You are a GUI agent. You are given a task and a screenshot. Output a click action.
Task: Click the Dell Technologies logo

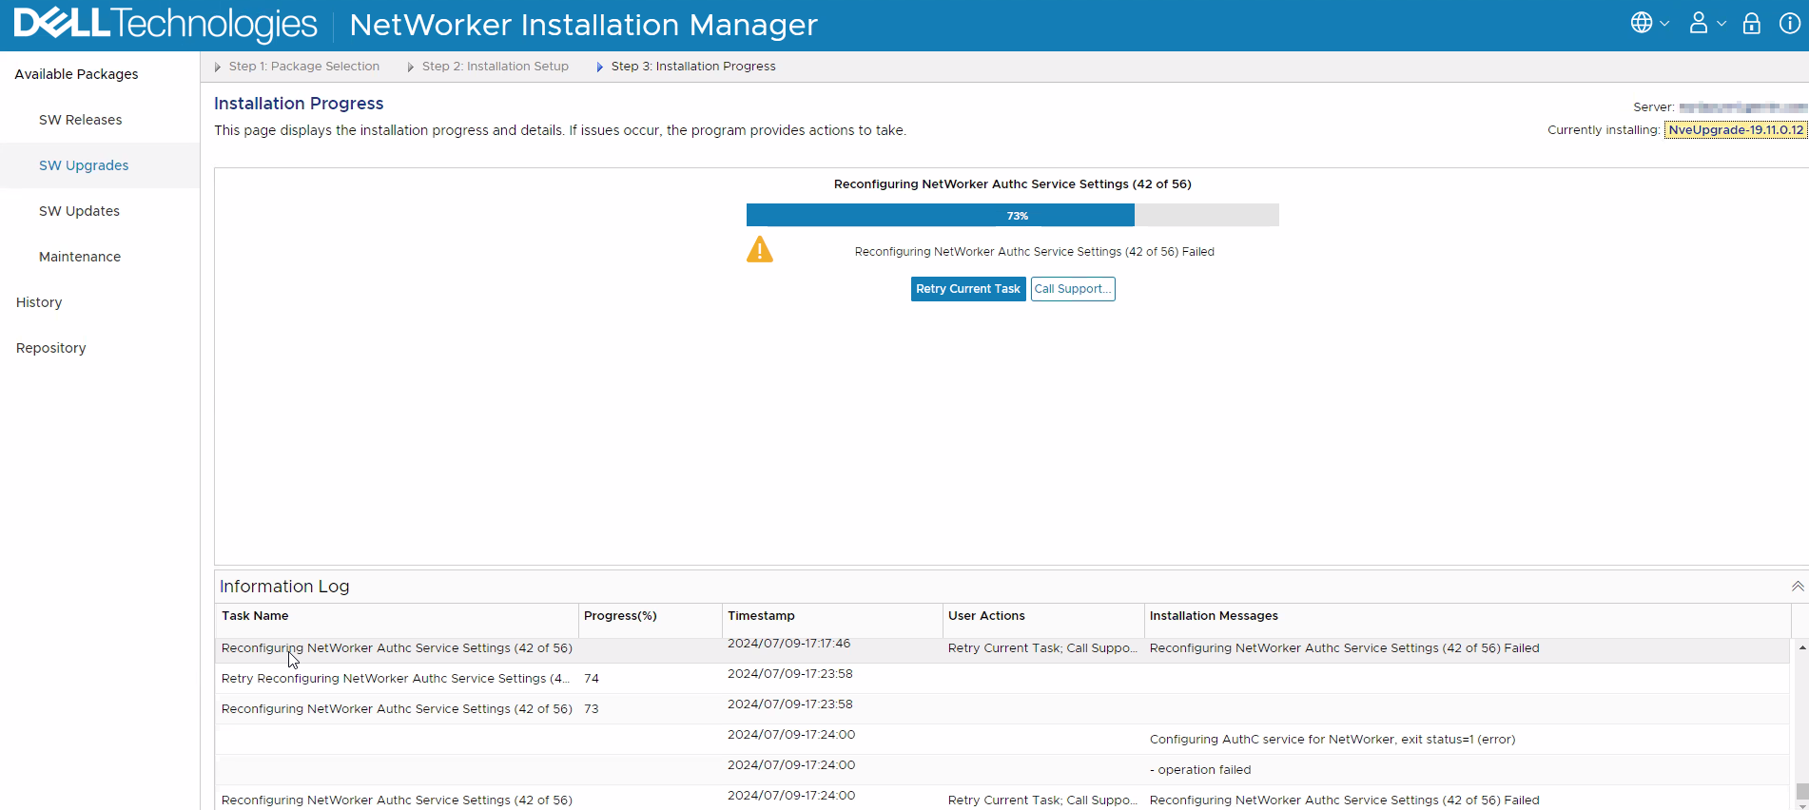(165, 25)
